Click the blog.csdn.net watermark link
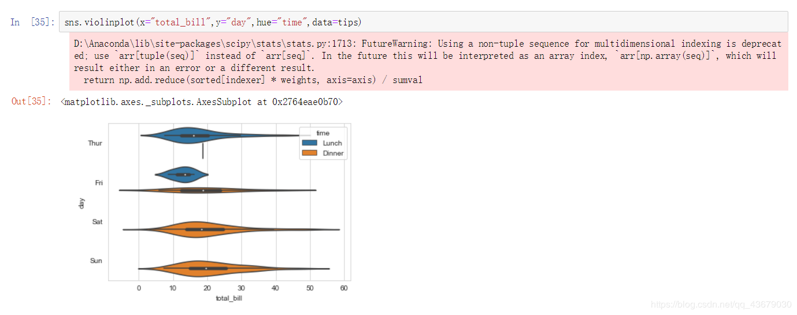This screenshot has width=797, height=315. click(x=721, y=304)
